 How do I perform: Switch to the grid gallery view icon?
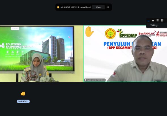coord(162,20)
